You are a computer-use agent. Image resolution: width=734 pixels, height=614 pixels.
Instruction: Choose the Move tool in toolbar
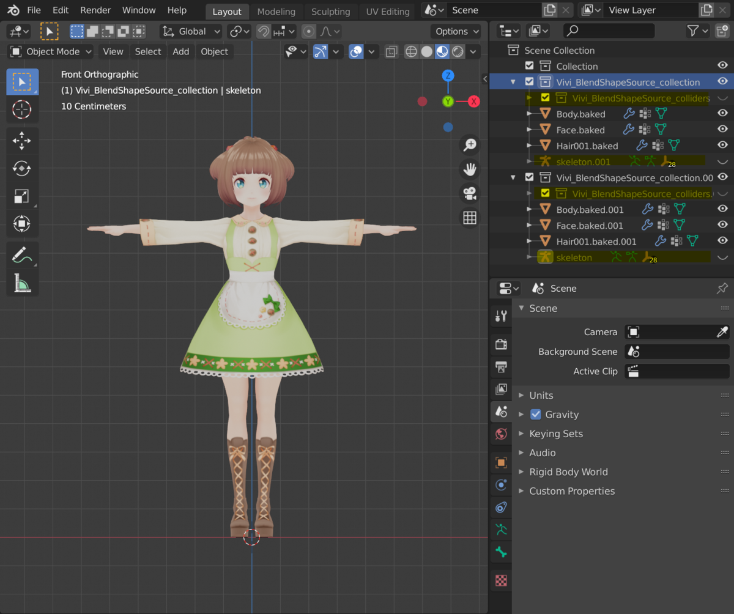pyautogui.click(x=22, y=141)
